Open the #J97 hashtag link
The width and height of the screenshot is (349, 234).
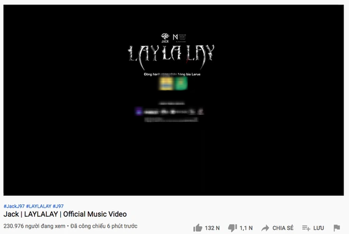coord(58,206)
